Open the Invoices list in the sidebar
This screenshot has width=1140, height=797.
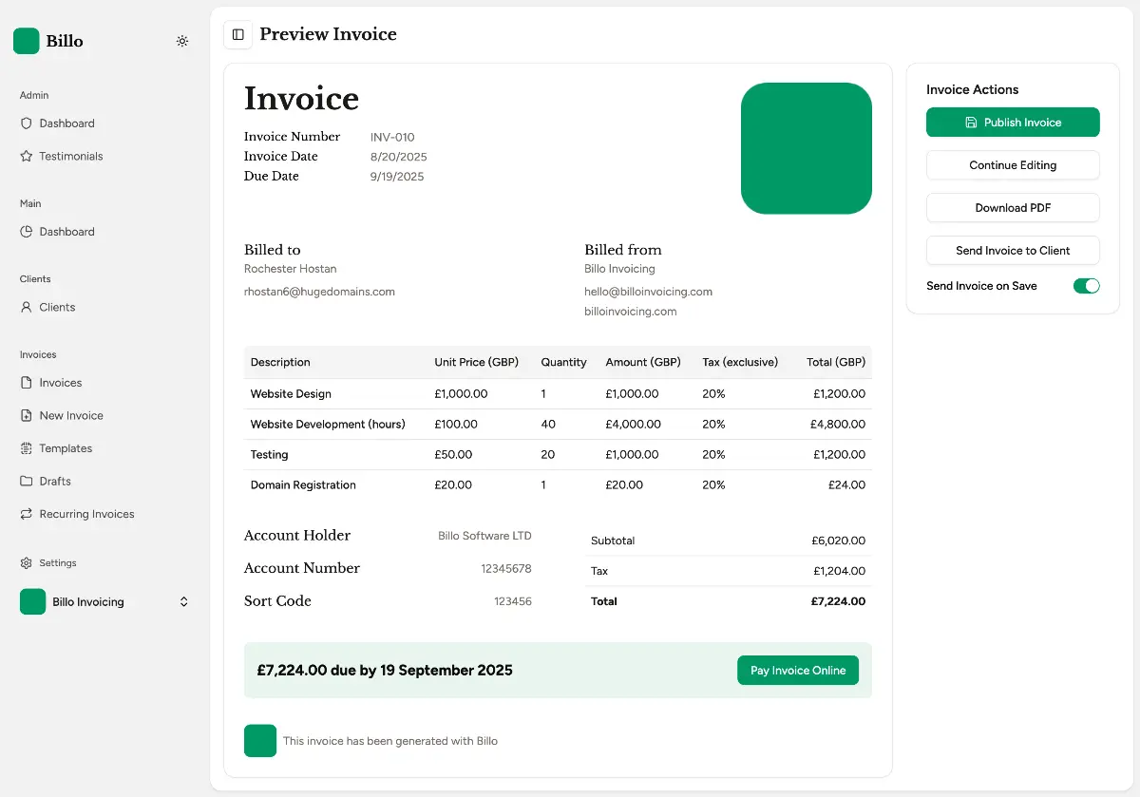(x=61, y=383)
